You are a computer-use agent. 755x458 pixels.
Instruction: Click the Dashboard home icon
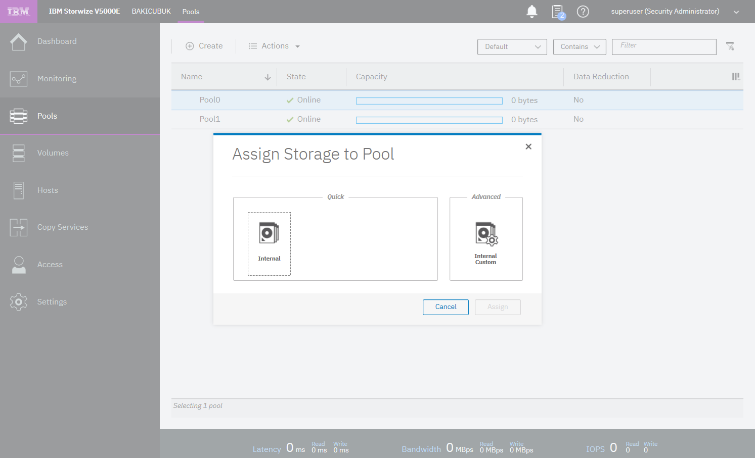coord(19,41)
